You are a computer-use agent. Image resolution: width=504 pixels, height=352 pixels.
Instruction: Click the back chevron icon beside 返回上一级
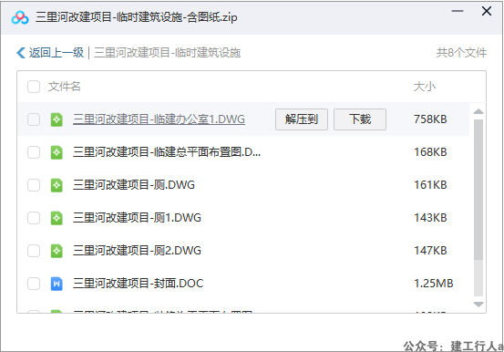coord(21,53)
